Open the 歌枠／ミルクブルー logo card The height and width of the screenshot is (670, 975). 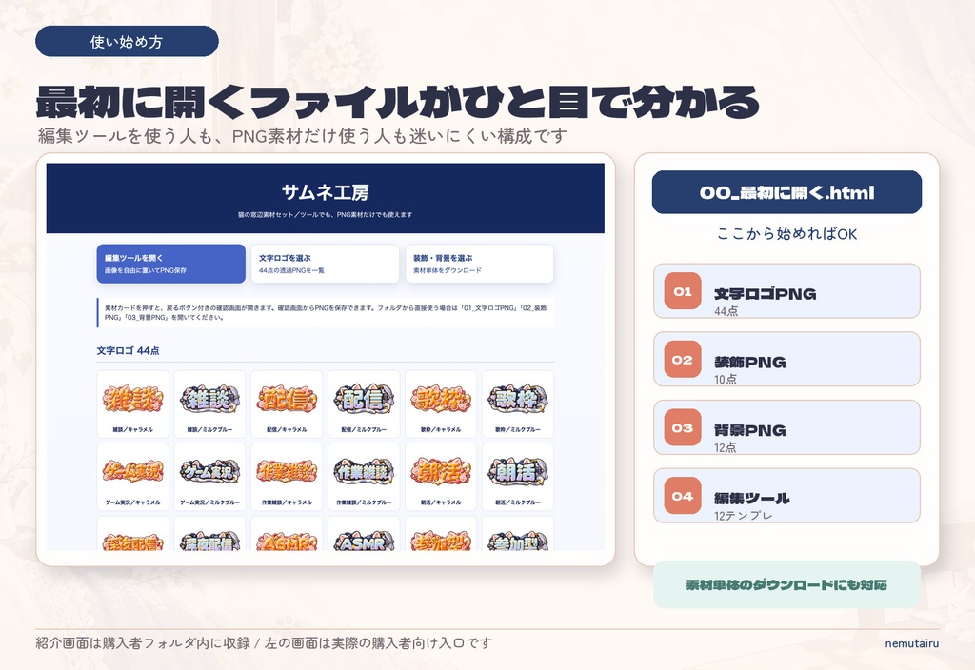[518, 404]
